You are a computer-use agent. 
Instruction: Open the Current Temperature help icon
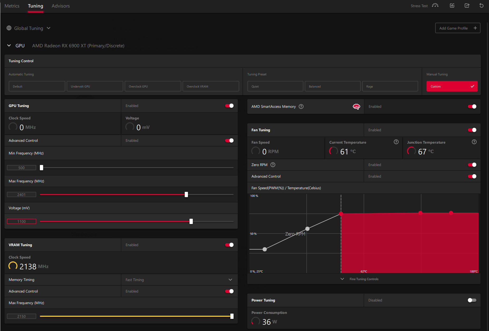pyautogui.click(x=396, y=142)
